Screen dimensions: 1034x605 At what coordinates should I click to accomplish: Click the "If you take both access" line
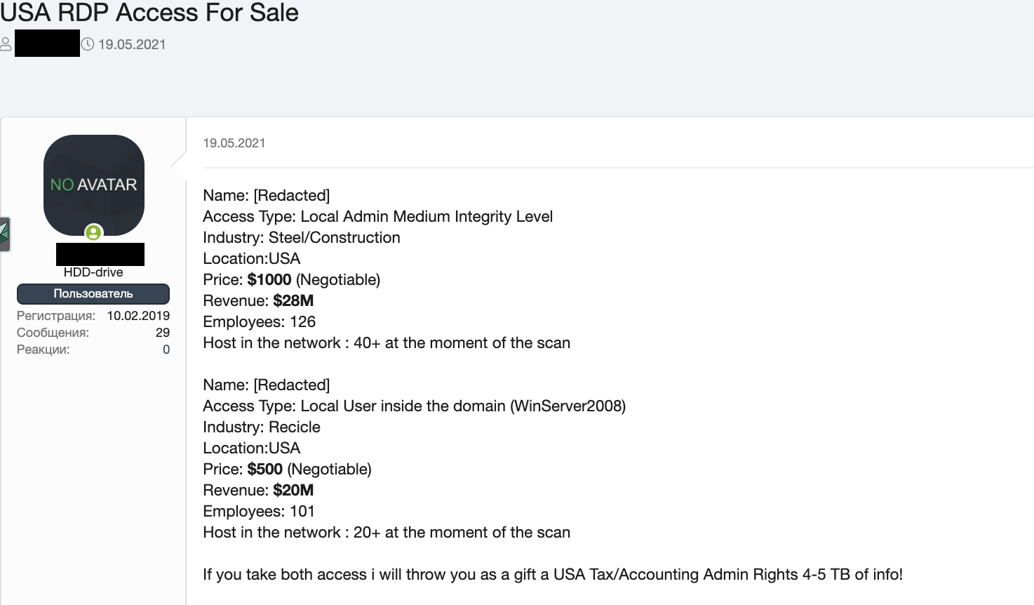tap(552, 575)
